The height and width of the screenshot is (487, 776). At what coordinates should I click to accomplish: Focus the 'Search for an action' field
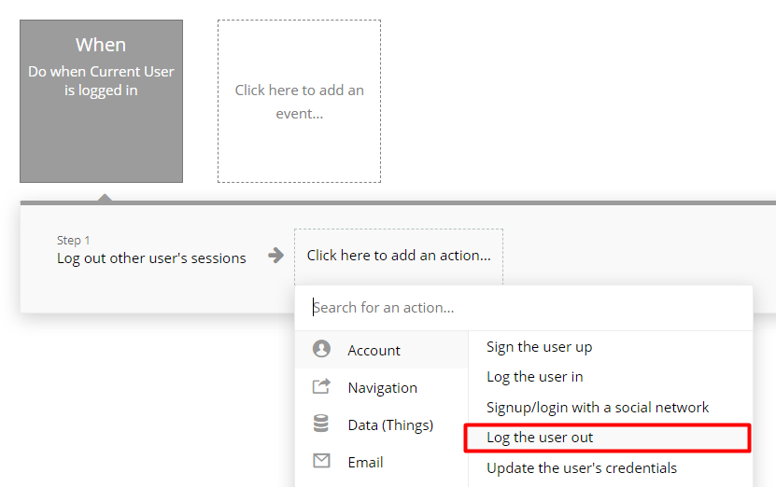point(524,308)
